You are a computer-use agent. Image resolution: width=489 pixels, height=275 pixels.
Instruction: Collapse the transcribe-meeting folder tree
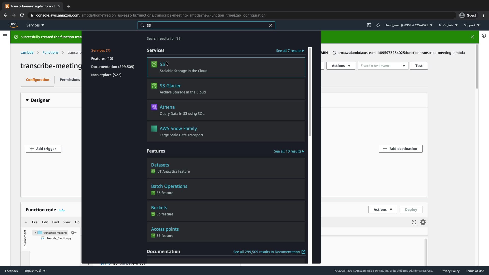coord(35,233)
